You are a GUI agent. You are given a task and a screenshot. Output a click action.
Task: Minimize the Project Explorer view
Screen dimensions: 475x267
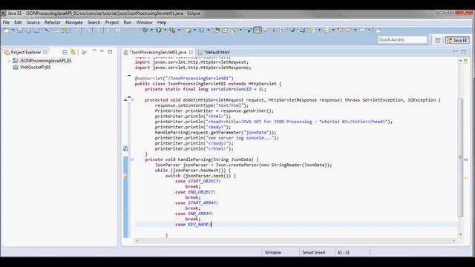click(x=102, y=51)
